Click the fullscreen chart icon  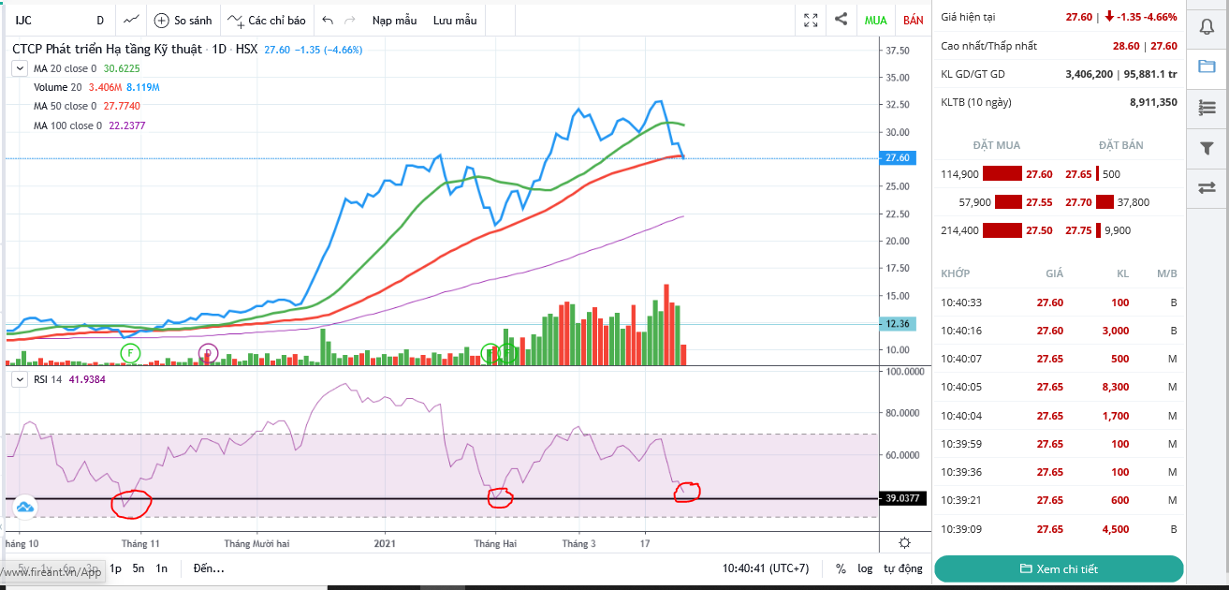811,20
